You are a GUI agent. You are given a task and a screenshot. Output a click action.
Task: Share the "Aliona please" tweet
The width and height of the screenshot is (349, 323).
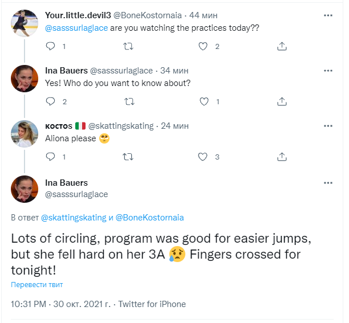point(281,157)
